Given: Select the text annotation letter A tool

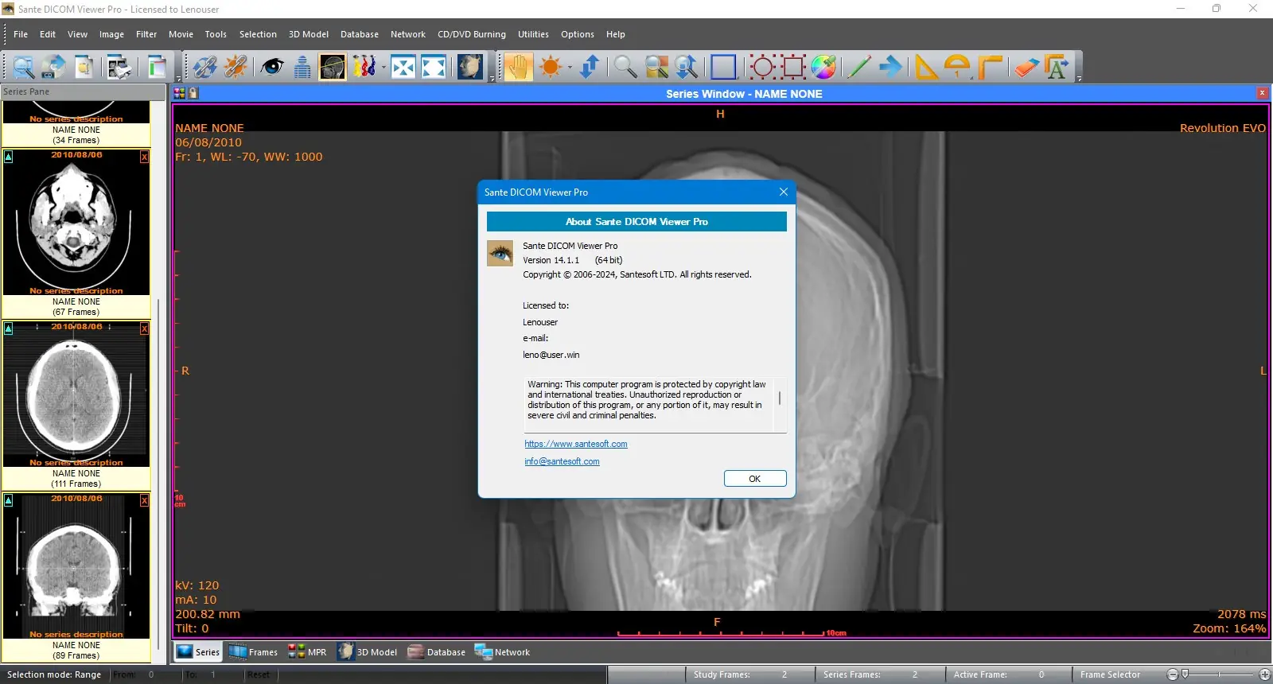Looking at the screenshot, I should tap(1057, 67).
